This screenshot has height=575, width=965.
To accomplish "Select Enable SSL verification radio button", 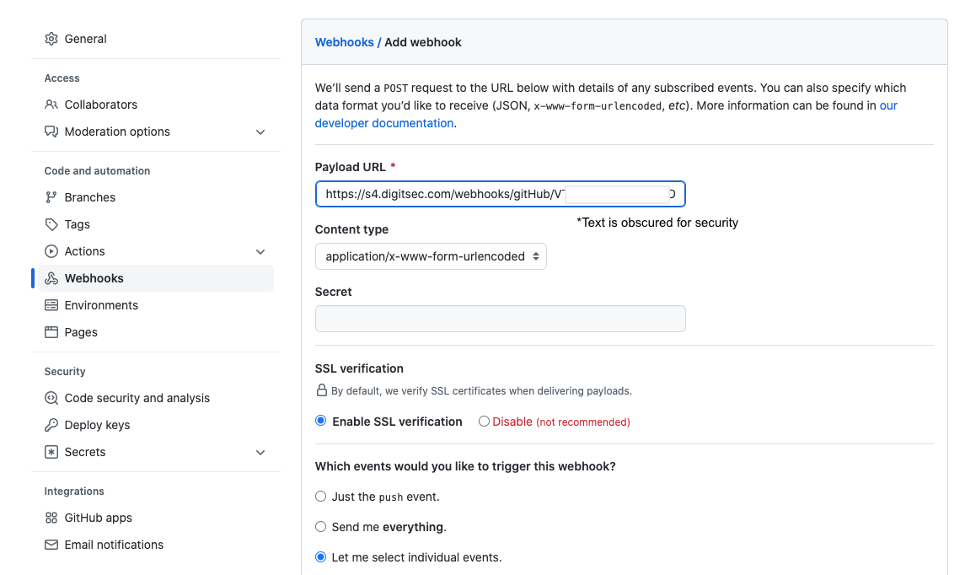I will tap(320, 421).
